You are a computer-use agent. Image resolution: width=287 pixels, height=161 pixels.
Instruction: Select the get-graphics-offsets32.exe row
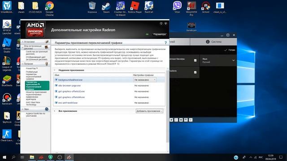[109, 91]
